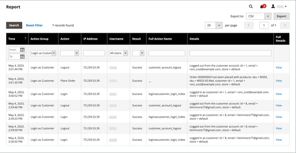The image size is (296, 153).
Task: Click the current page number field
Action: 264,25
